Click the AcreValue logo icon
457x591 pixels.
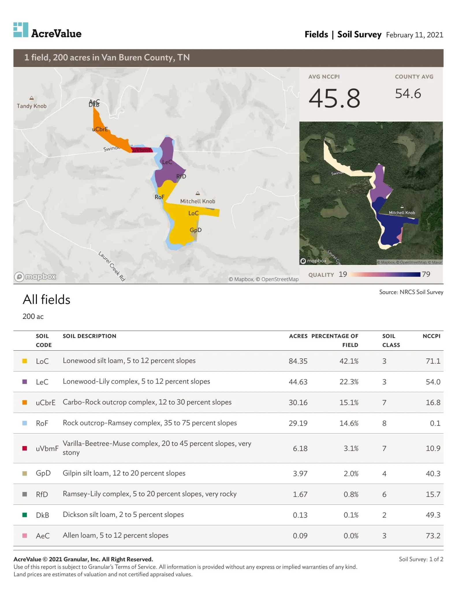pyautogui.click(x=21, y=30)
